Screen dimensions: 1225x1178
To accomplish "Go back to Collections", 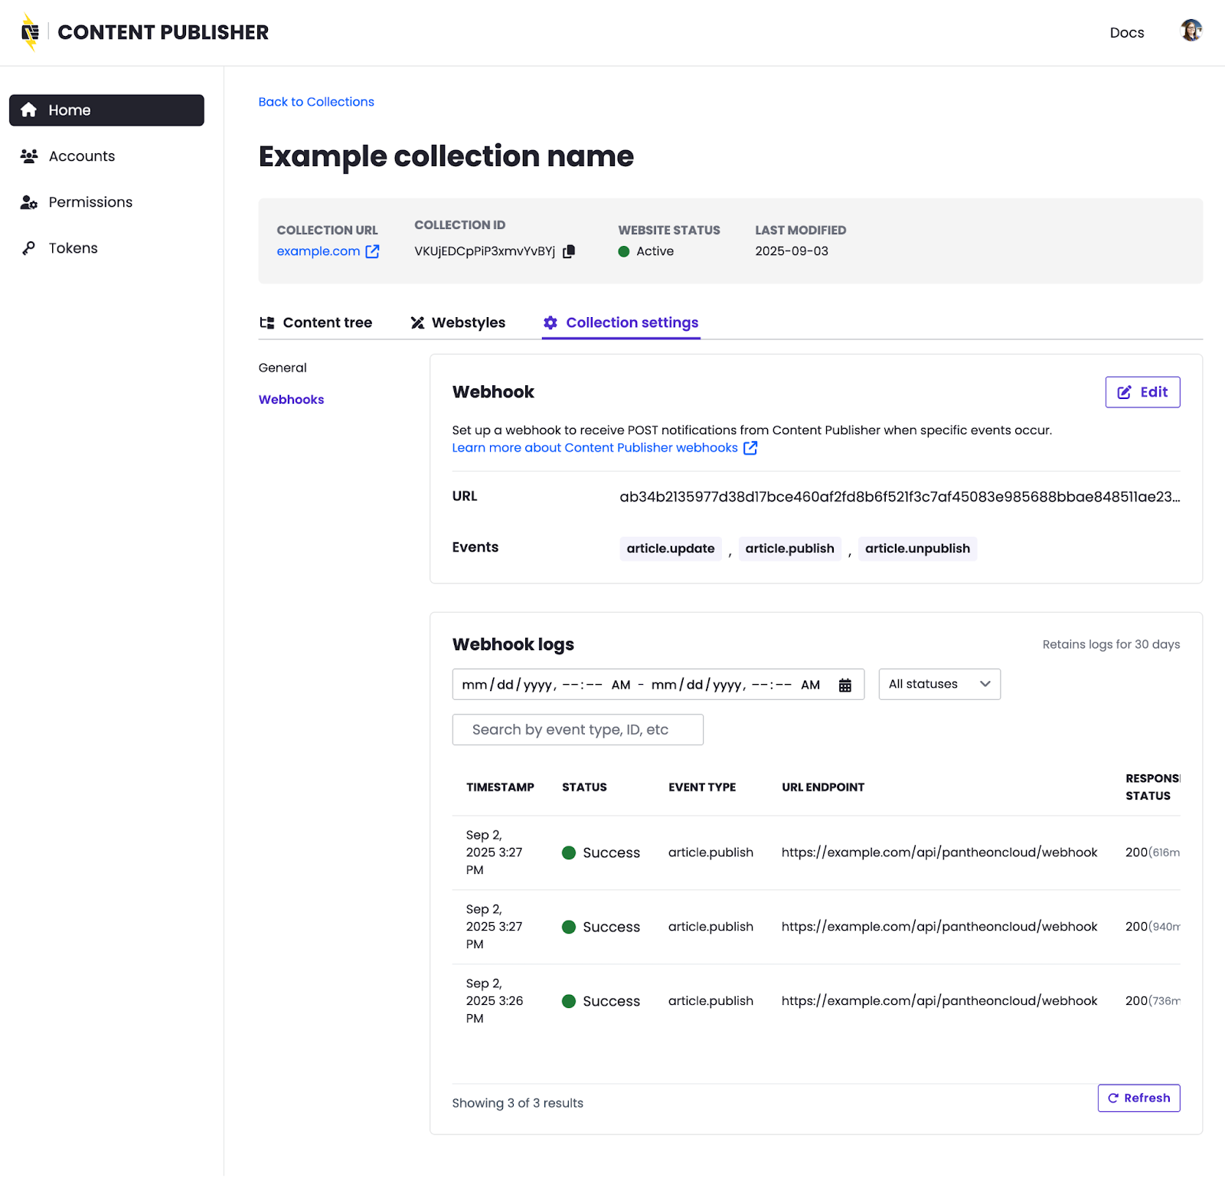I will (316, 102).
